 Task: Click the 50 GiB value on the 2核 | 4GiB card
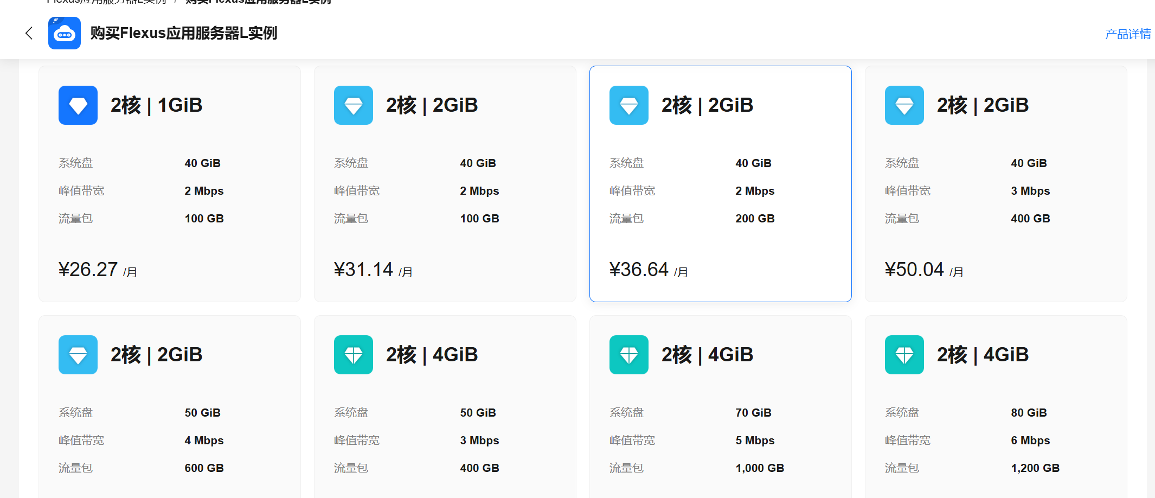pyautogui.click(x=478, y=413)
